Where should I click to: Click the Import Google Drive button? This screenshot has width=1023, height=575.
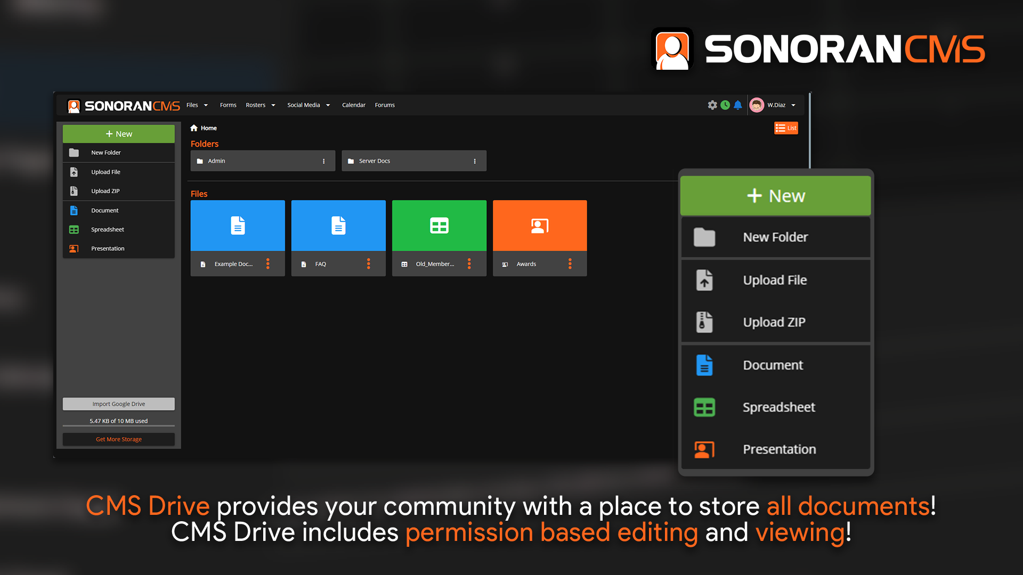coord(118,404)
